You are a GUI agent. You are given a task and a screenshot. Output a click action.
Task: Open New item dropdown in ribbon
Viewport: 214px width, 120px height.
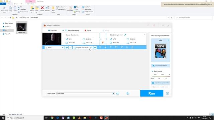[61, 7]
